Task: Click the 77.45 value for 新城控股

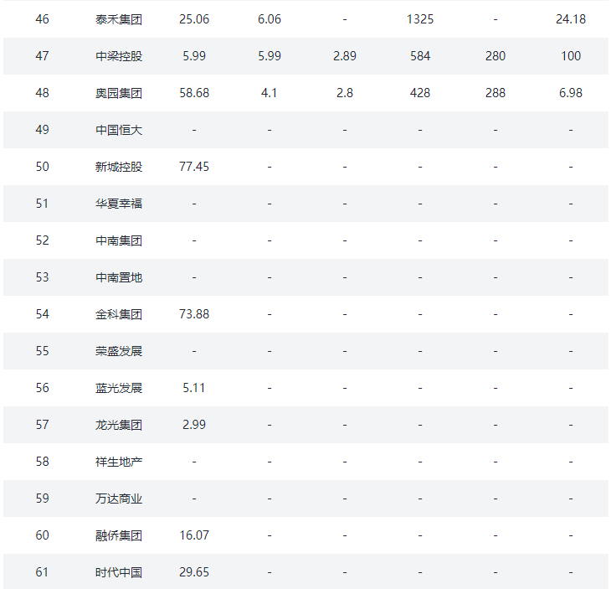Action: tap(194, 167)
